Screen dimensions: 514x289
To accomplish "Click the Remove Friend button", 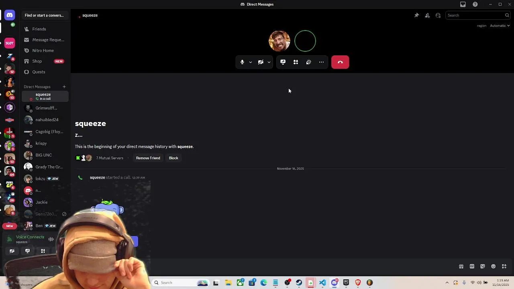I will coord(148,158).
